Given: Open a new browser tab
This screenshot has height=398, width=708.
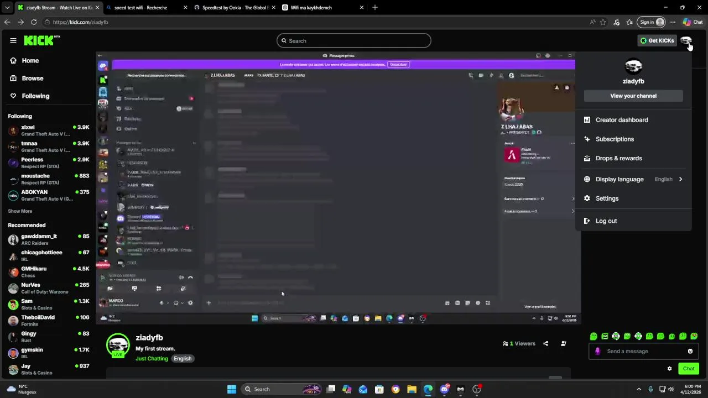Looking at the screenshot, I should click(375, 8).
